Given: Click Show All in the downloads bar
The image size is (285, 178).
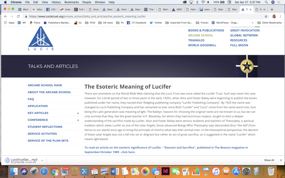Looking at the screenshot, I should pyautogui.click(x=269, y=160).
